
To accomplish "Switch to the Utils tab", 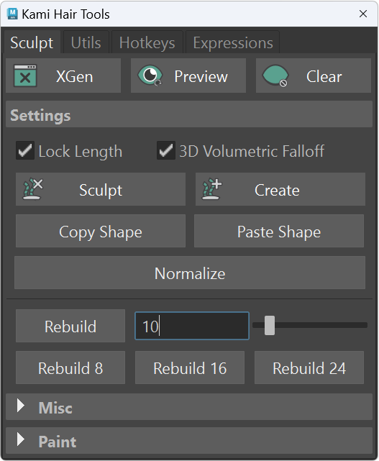I will click(86, 42).
